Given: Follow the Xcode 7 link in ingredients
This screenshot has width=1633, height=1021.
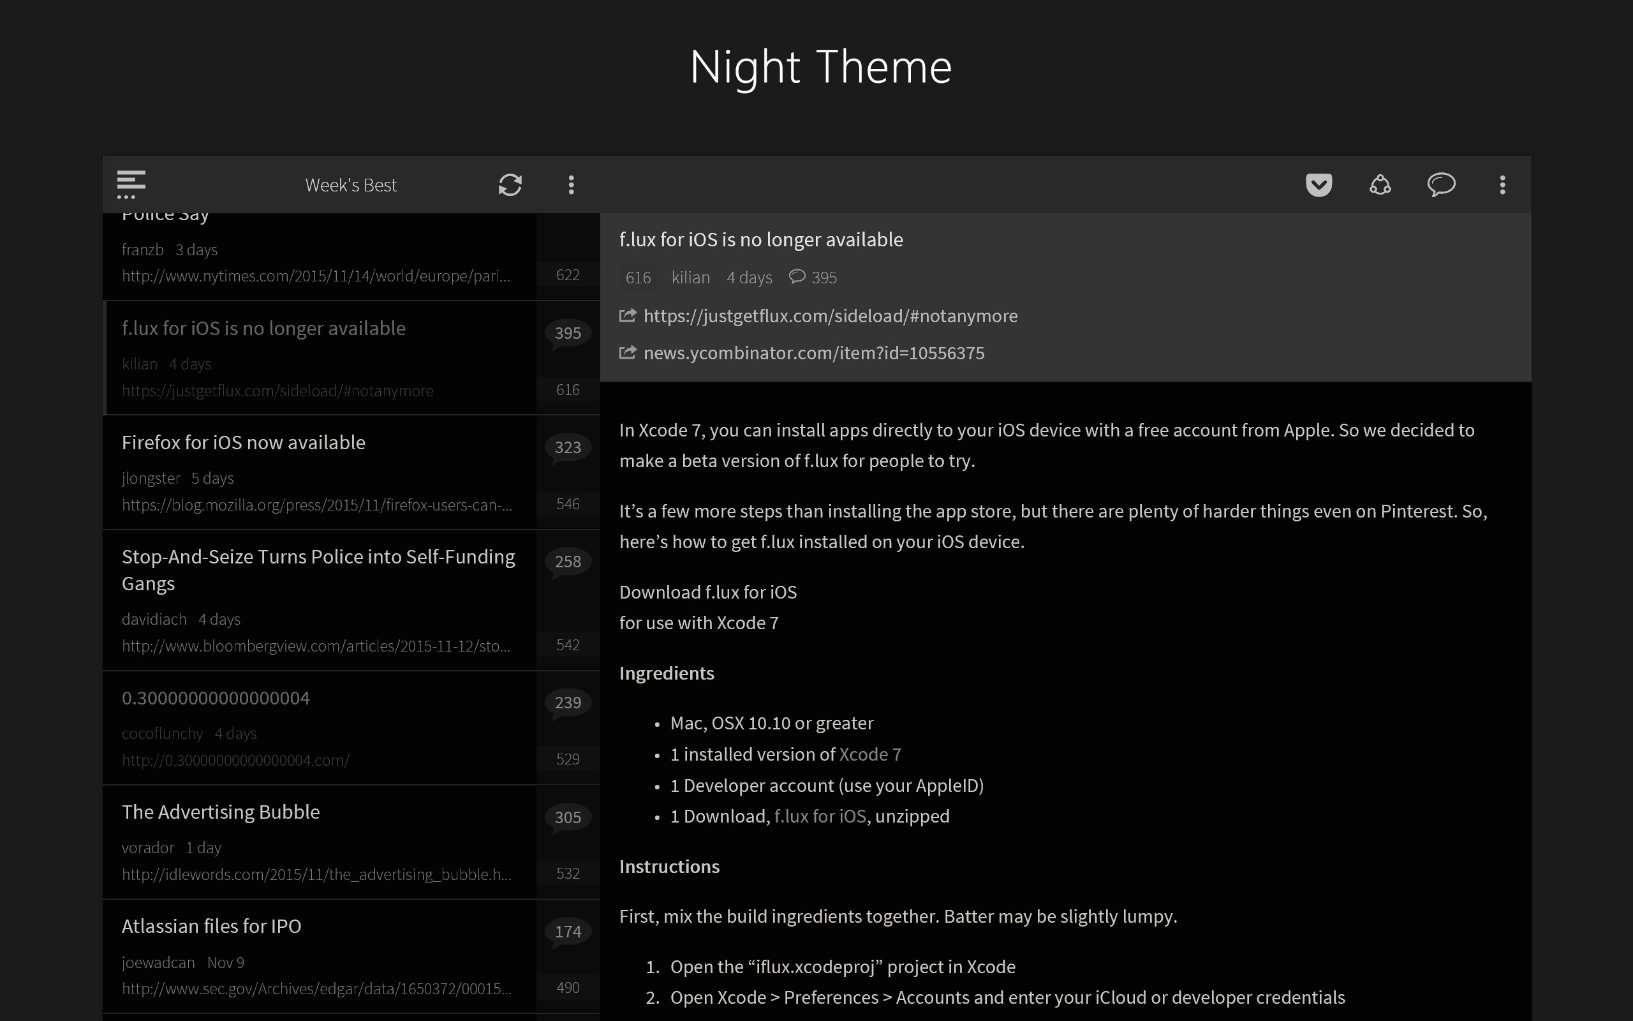Looking at the screenshot, I should tap(869, 754).
